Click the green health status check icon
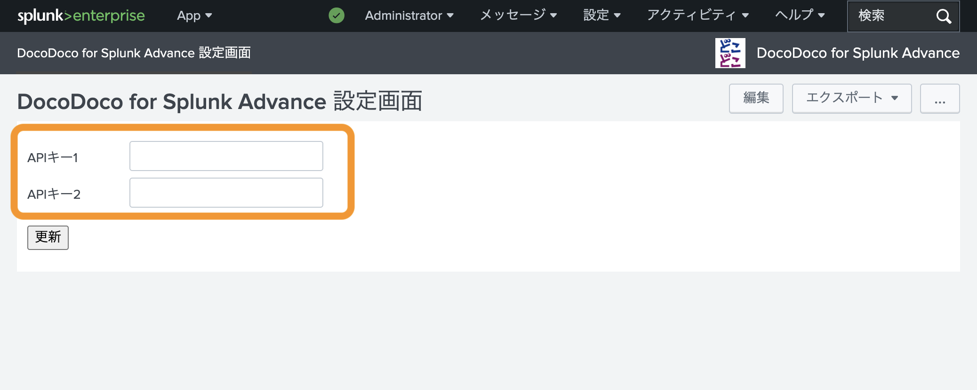977x390 pixels. click(336, 16)
